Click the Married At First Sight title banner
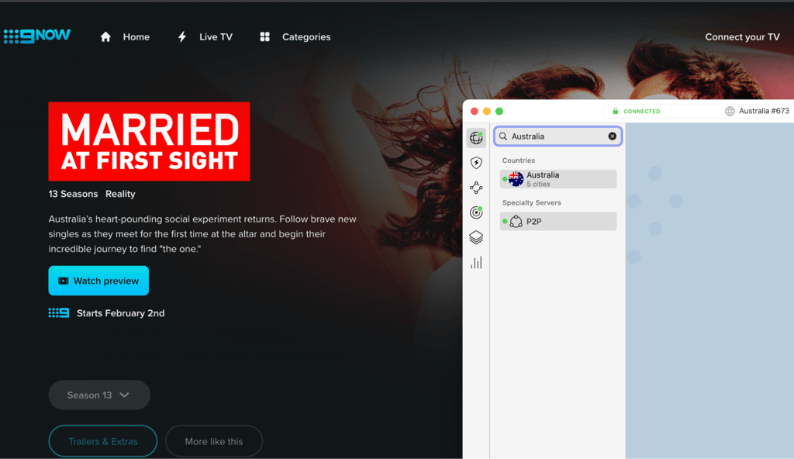Screen dimensions: 794x459 point(149,141)
